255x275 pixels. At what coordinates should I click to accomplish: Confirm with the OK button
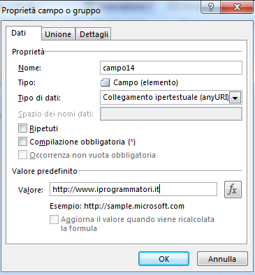(x=163, y=259)
